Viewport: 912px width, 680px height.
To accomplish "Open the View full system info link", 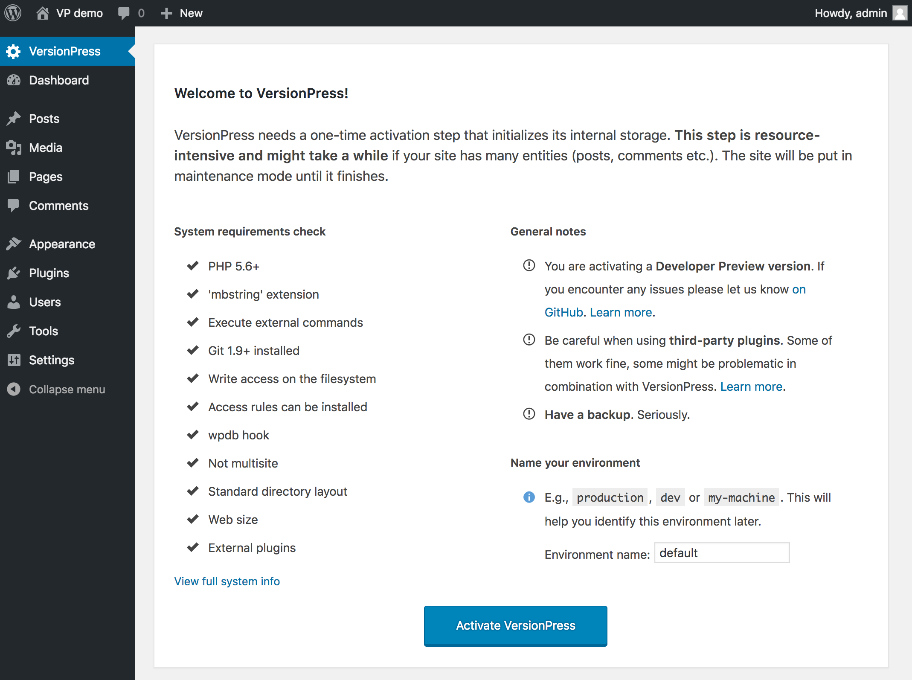I will click(227, 581).
